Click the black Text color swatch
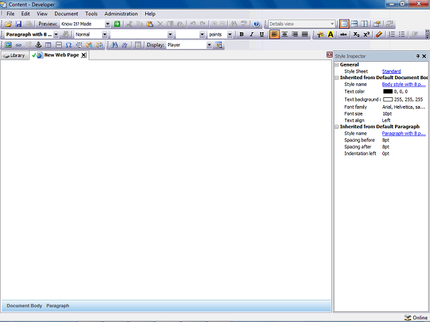The height and width of the screenshot is (322, 430). click(388, 91)
